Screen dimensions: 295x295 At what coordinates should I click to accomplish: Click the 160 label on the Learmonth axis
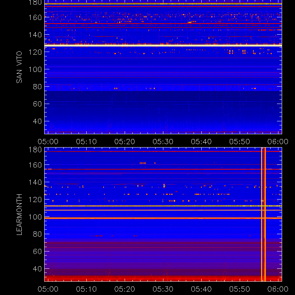pyautogui.click(x=35, y=165)
